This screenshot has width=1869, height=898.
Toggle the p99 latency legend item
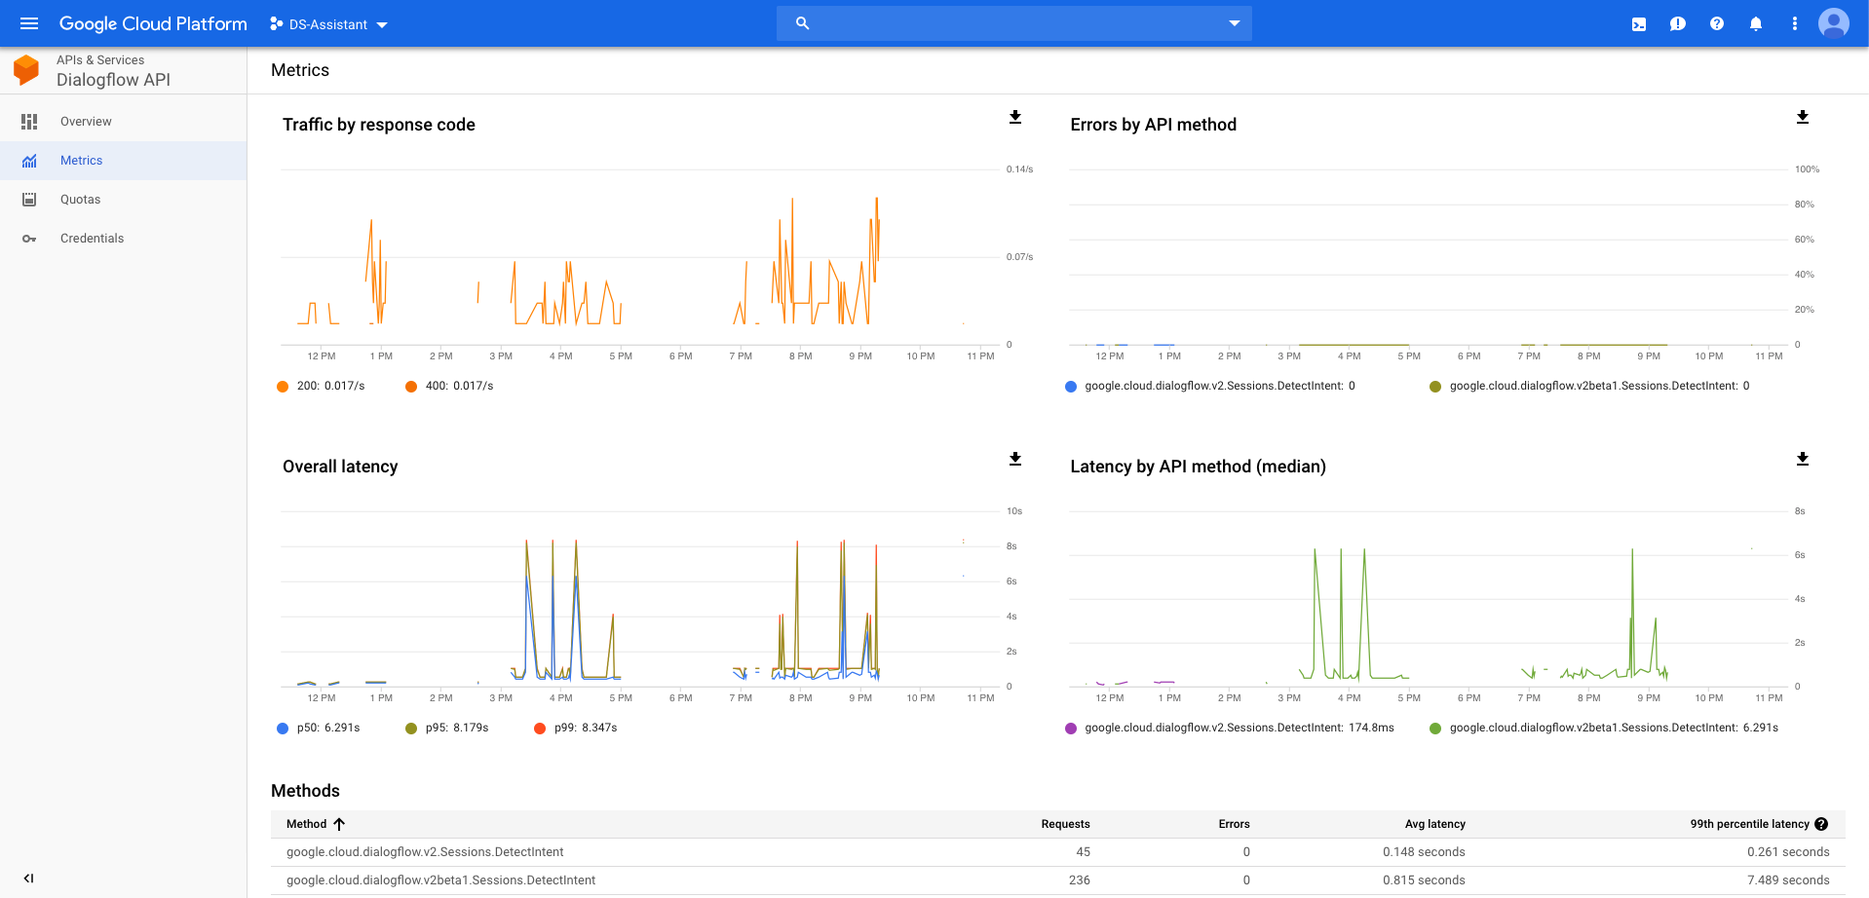(576, 728)
